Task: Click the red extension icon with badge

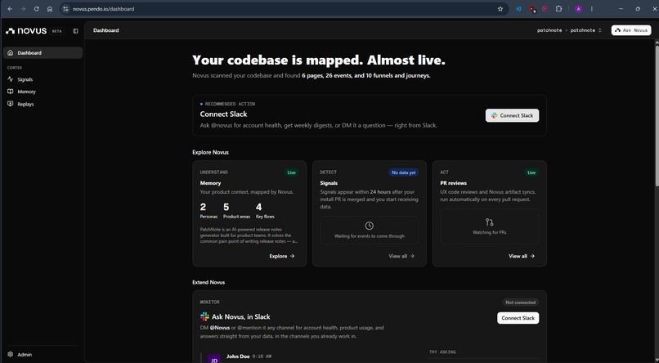Action: coord(532,9)
